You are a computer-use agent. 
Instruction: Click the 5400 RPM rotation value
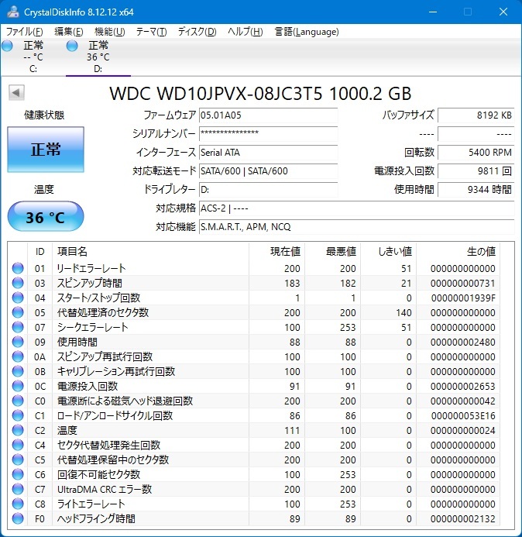(x=476, y=153)
